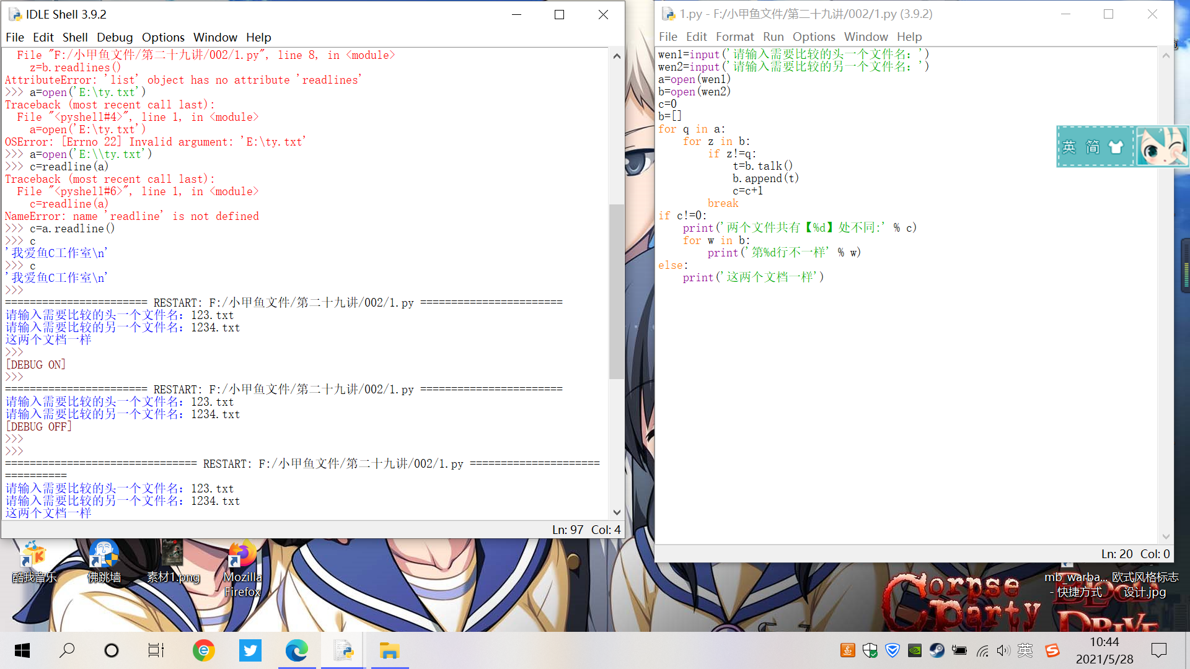Select 素材1.png desktop file
This screenshot has width=1190, height=669.
173,562
